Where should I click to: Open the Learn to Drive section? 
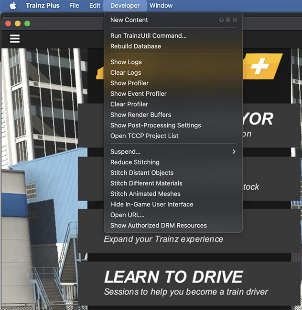pyautogui.click(x=189, y=284)
